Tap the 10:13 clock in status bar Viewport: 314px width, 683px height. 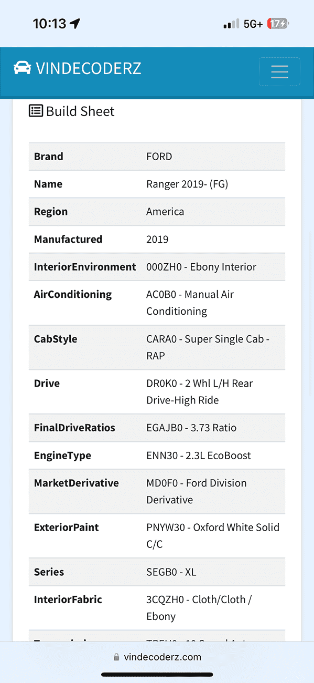point(49,24)
